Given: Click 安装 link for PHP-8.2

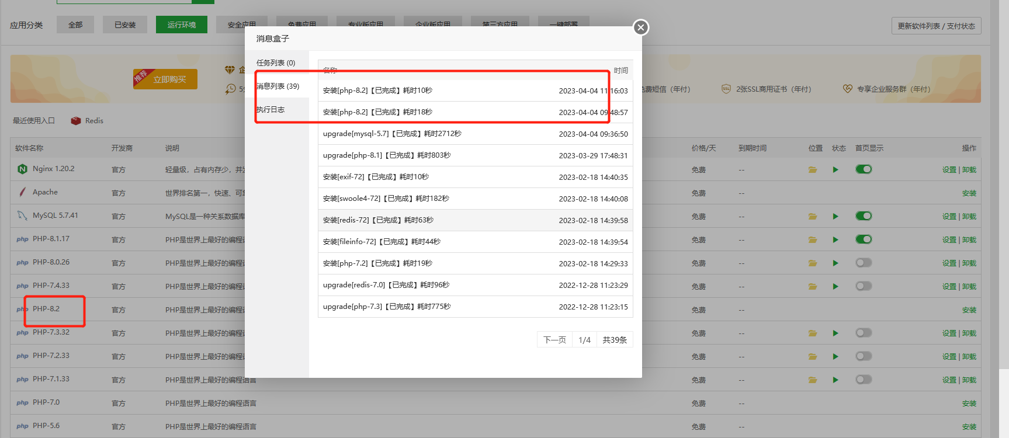Looking at the screenshot, I should coord(969,310).
